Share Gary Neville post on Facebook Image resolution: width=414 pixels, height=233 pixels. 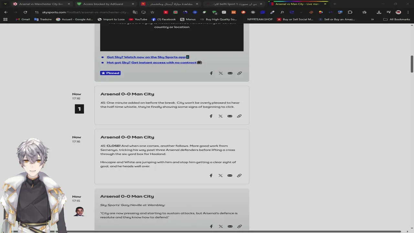click(211, 226)
